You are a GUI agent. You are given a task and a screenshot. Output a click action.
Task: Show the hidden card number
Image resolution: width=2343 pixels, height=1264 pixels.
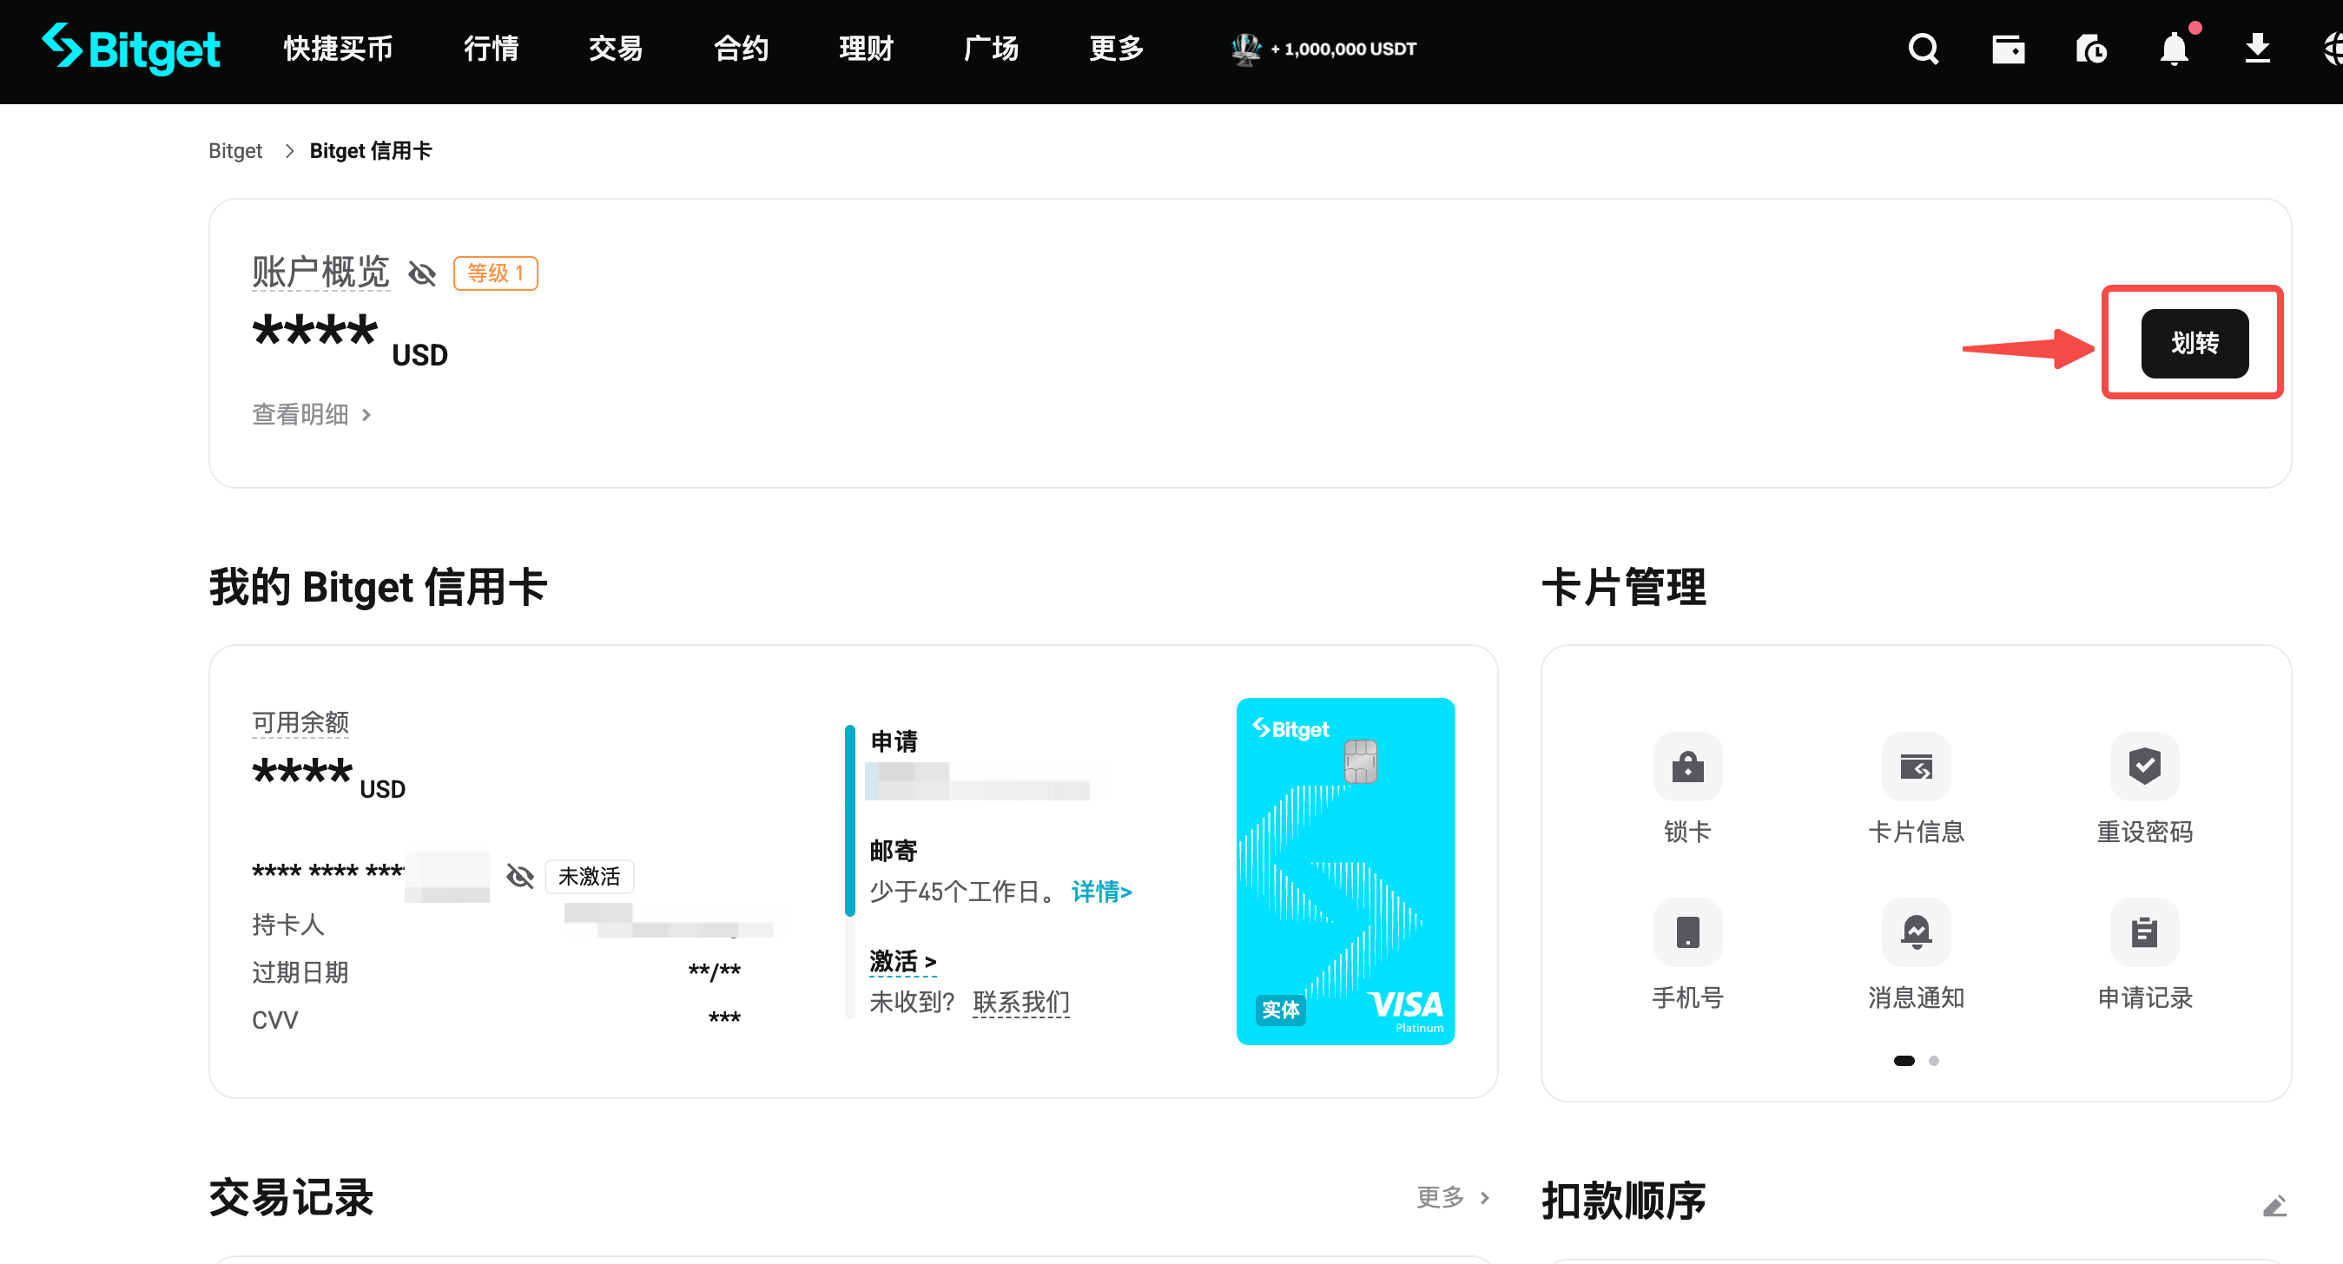[519, 876]
